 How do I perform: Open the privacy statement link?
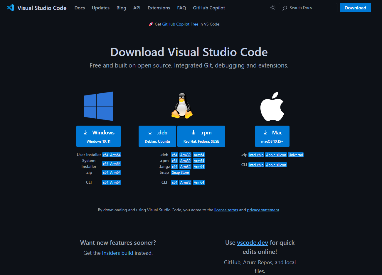click(263, 210)
